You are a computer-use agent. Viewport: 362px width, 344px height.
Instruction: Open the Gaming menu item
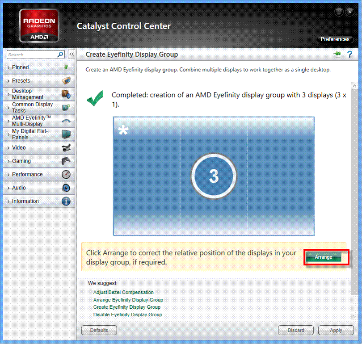tap(39, 161)
